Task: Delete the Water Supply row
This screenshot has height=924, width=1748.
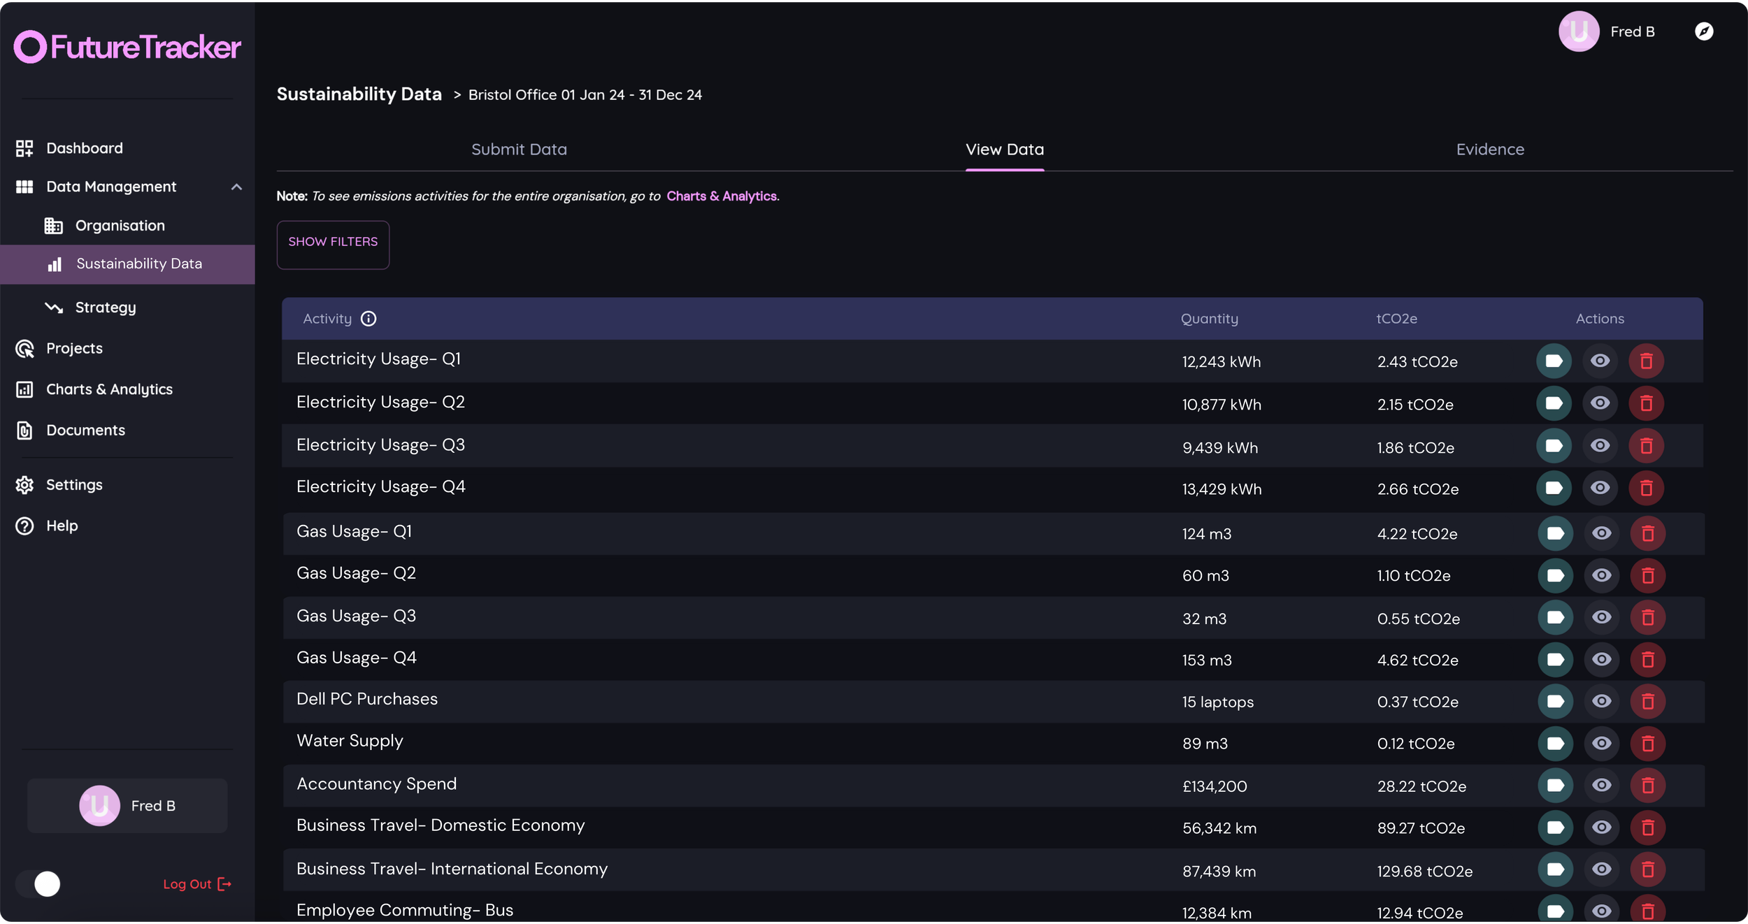Action: 1647,744
